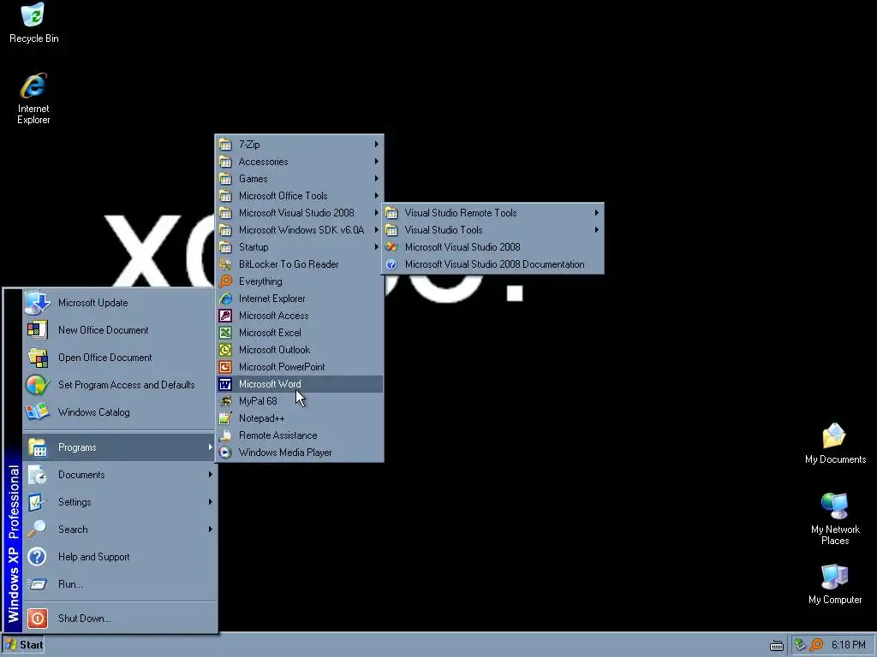Expand the Microsoft Office Tools submenu arrow
The width and height of the screenshot is (877, 657).
click(377, 196)
